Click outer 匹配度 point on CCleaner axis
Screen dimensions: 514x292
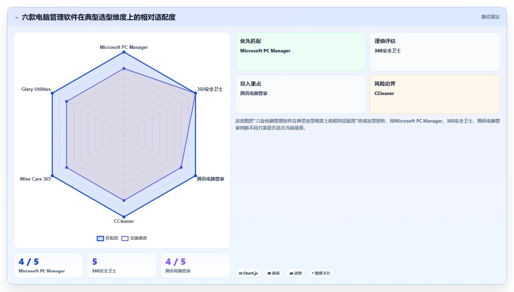(124, 217)
